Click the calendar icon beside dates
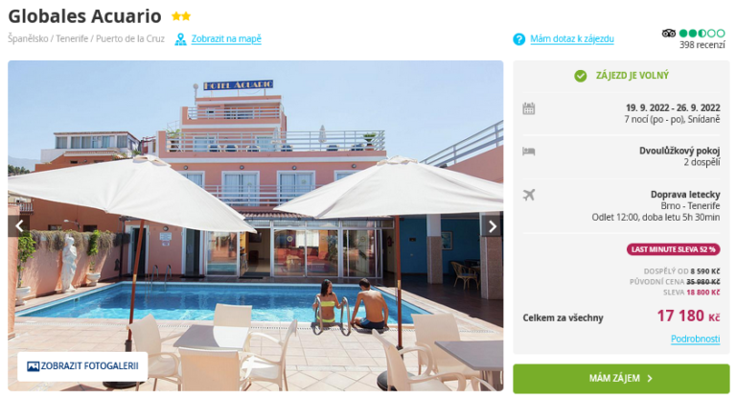Screen dimensions: 736x399 pyautogui.click(x=529, y=108)
